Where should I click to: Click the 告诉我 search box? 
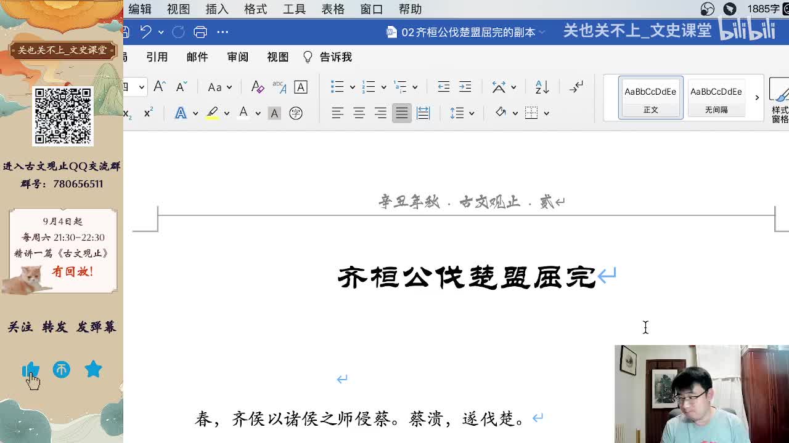click(328, 57)
